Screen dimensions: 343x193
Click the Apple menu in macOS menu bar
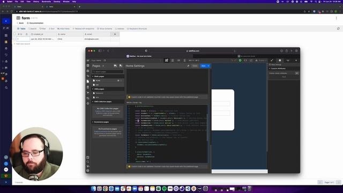(x=4, y=2)
